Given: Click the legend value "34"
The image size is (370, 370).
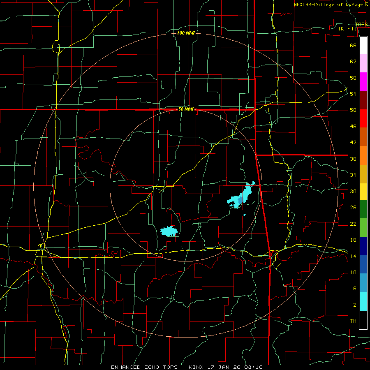Looking at the screenshot, I should point(353,175).
